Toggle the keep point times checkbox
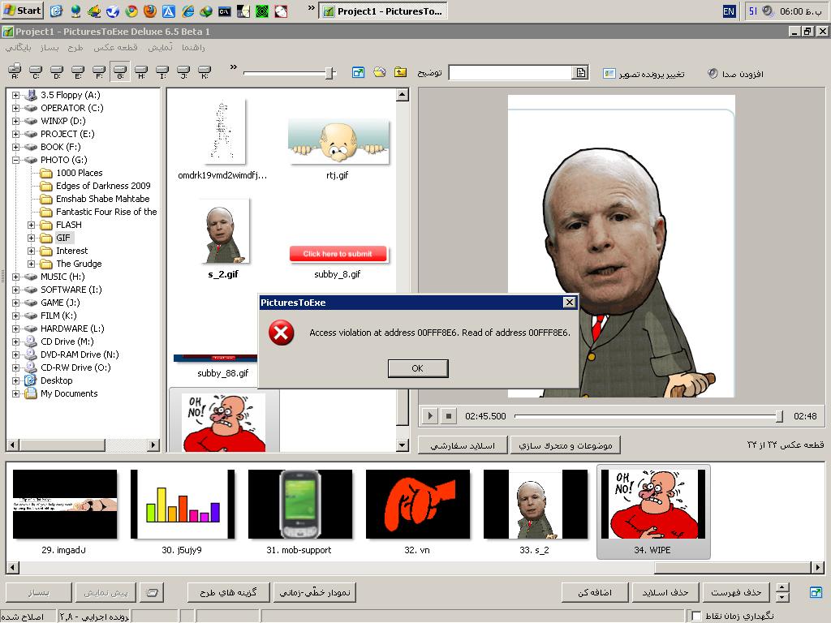 696,617
